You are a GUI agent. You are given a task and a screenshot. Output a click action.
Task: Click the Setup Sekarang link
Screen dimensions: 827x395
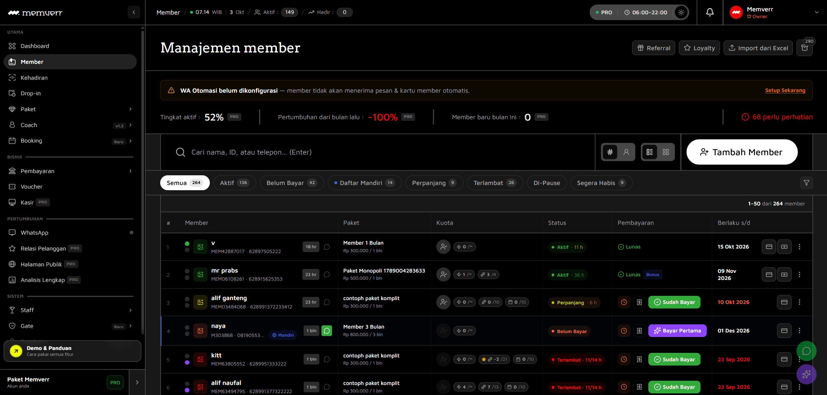pos(785,90)
